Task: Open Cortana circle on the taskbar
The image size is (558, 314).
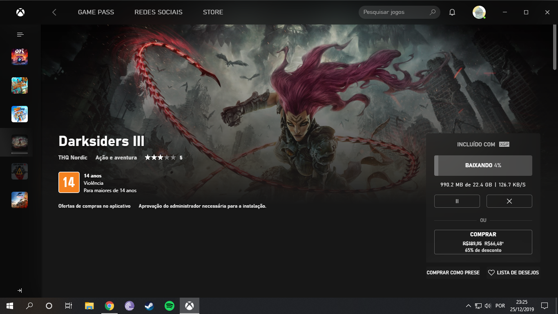Action: [x=49, y=306]
